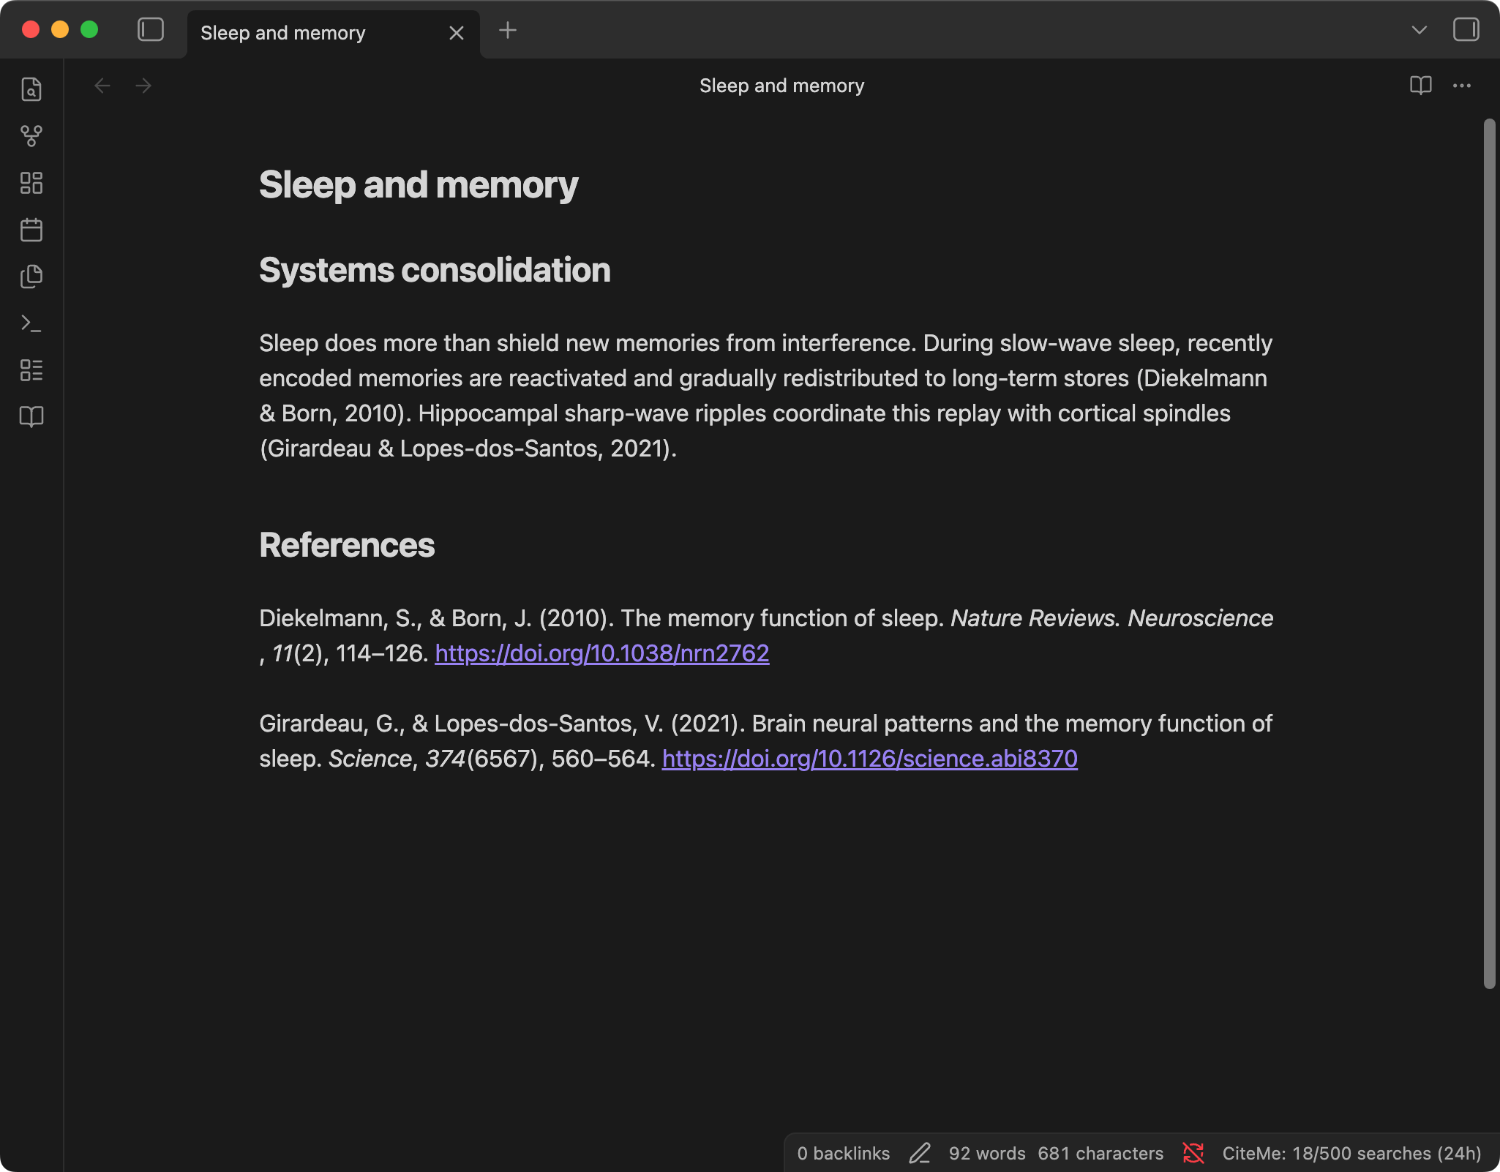Screen dimensions: 1500x1172
Task: Select the Sleep and memory tab
Action: tap(334, 33)
